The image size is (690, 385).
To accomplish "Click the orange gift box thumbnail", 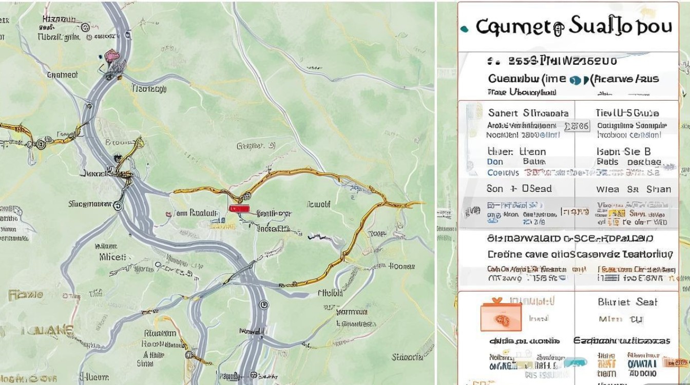I will click(x=501, y=316).
